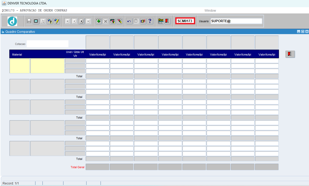This screenshot has width=309, height=186.
Task: Click the Enter Query flashlight-question icon
Action: click(x=50, y=21)
